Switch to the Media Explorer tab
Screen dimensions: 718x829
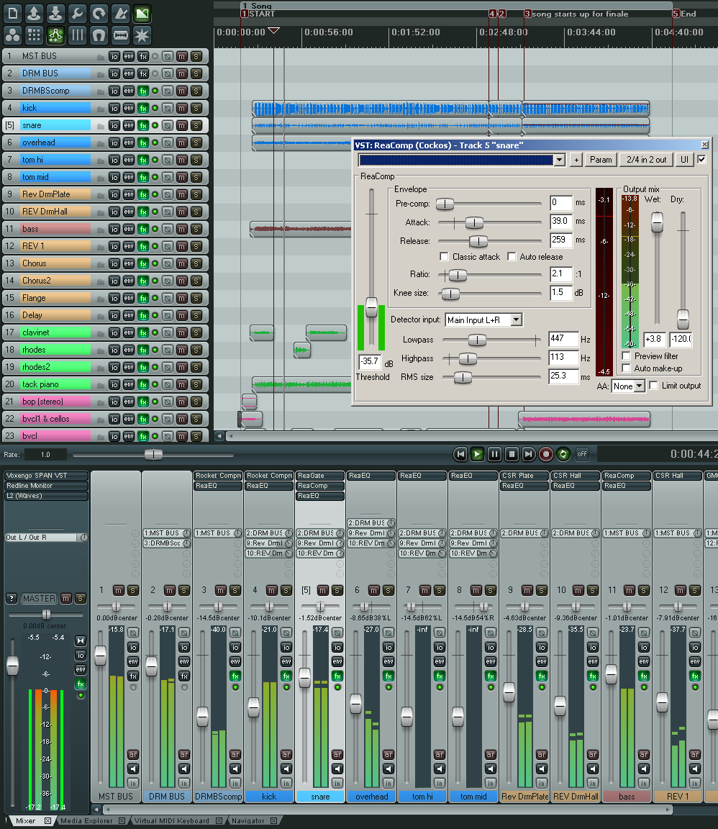click(x=87, y=821)
